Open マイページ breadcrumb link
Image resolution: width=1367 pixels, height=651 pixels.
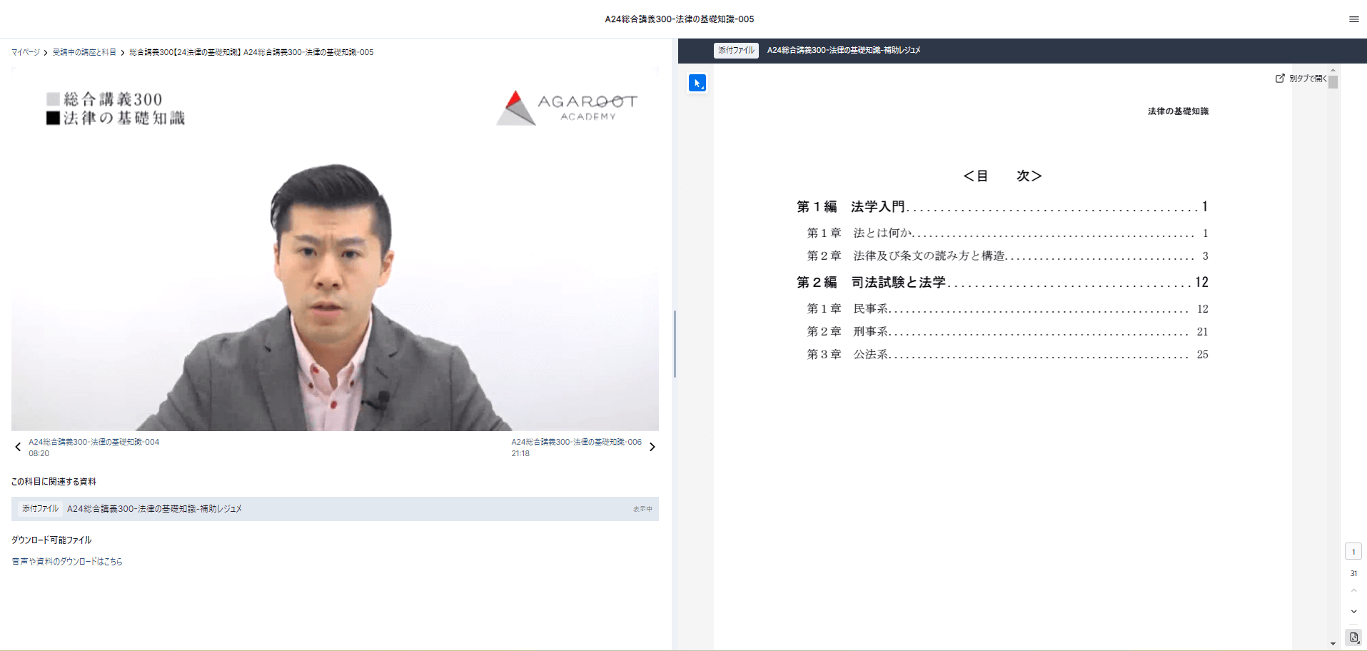click(26, 53)
